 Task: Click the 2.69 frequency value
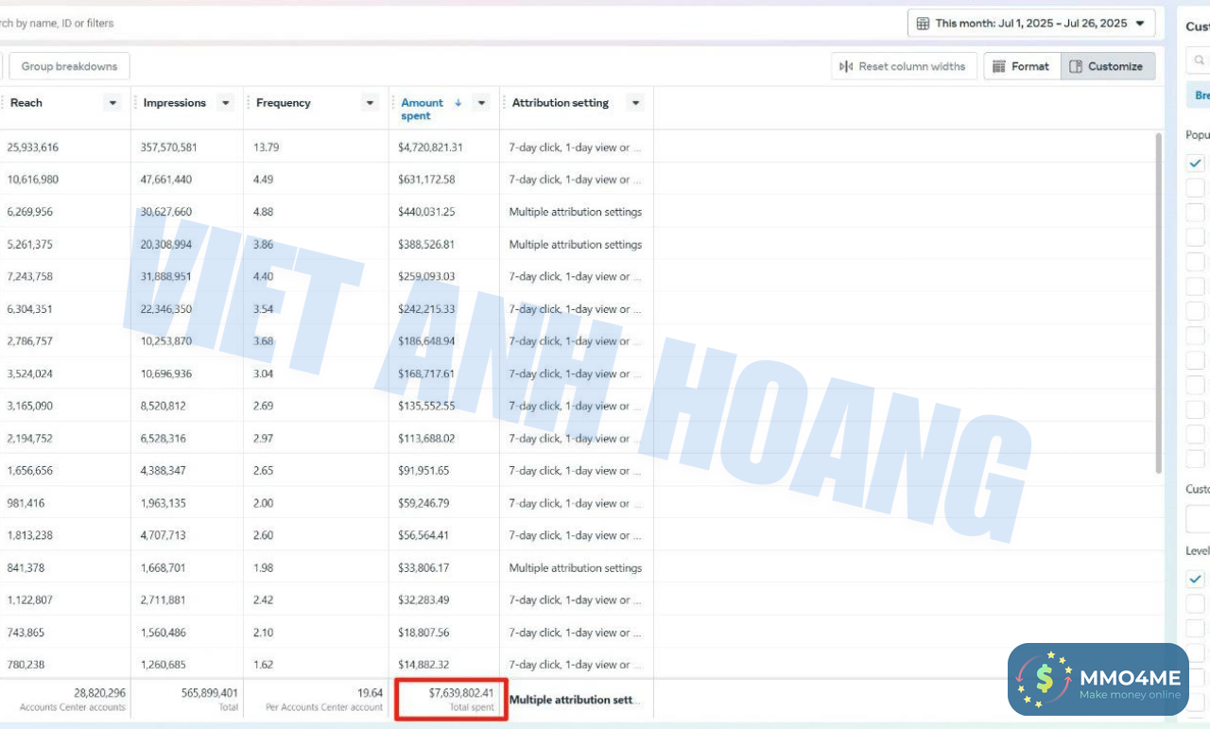click(x=263, y=407)
